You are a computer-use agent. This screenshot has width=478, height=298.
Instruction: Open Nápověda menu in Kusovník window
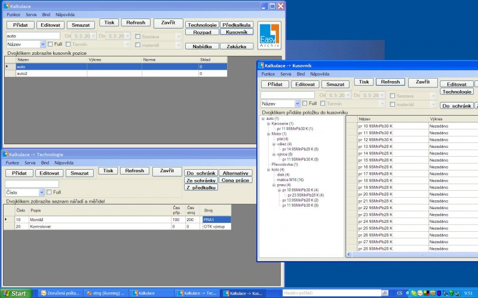click(318, 74)
